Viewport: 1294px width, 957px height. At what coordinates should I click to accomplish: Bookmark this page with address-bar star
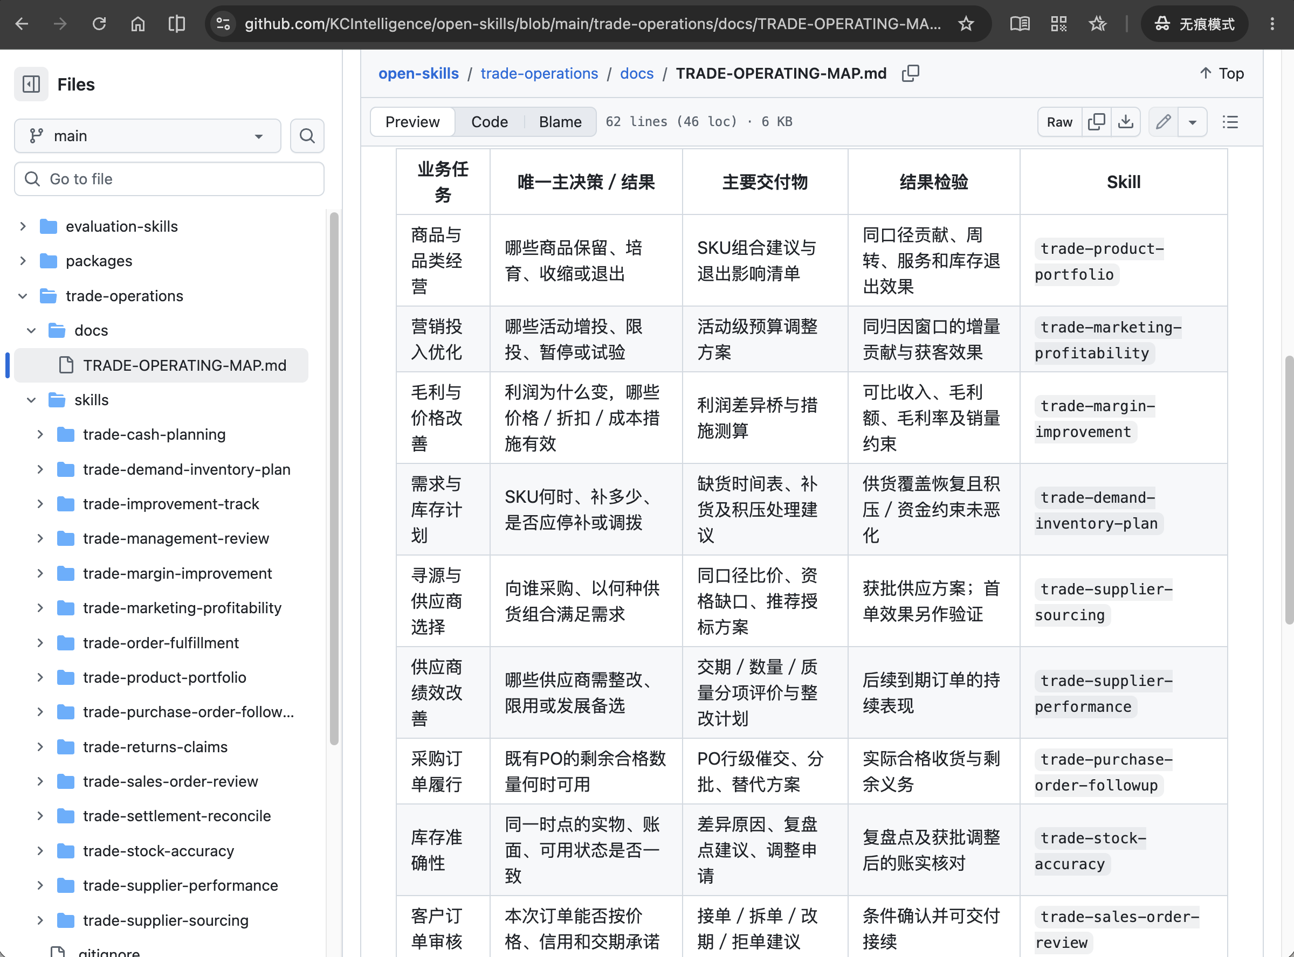(966, 24)
